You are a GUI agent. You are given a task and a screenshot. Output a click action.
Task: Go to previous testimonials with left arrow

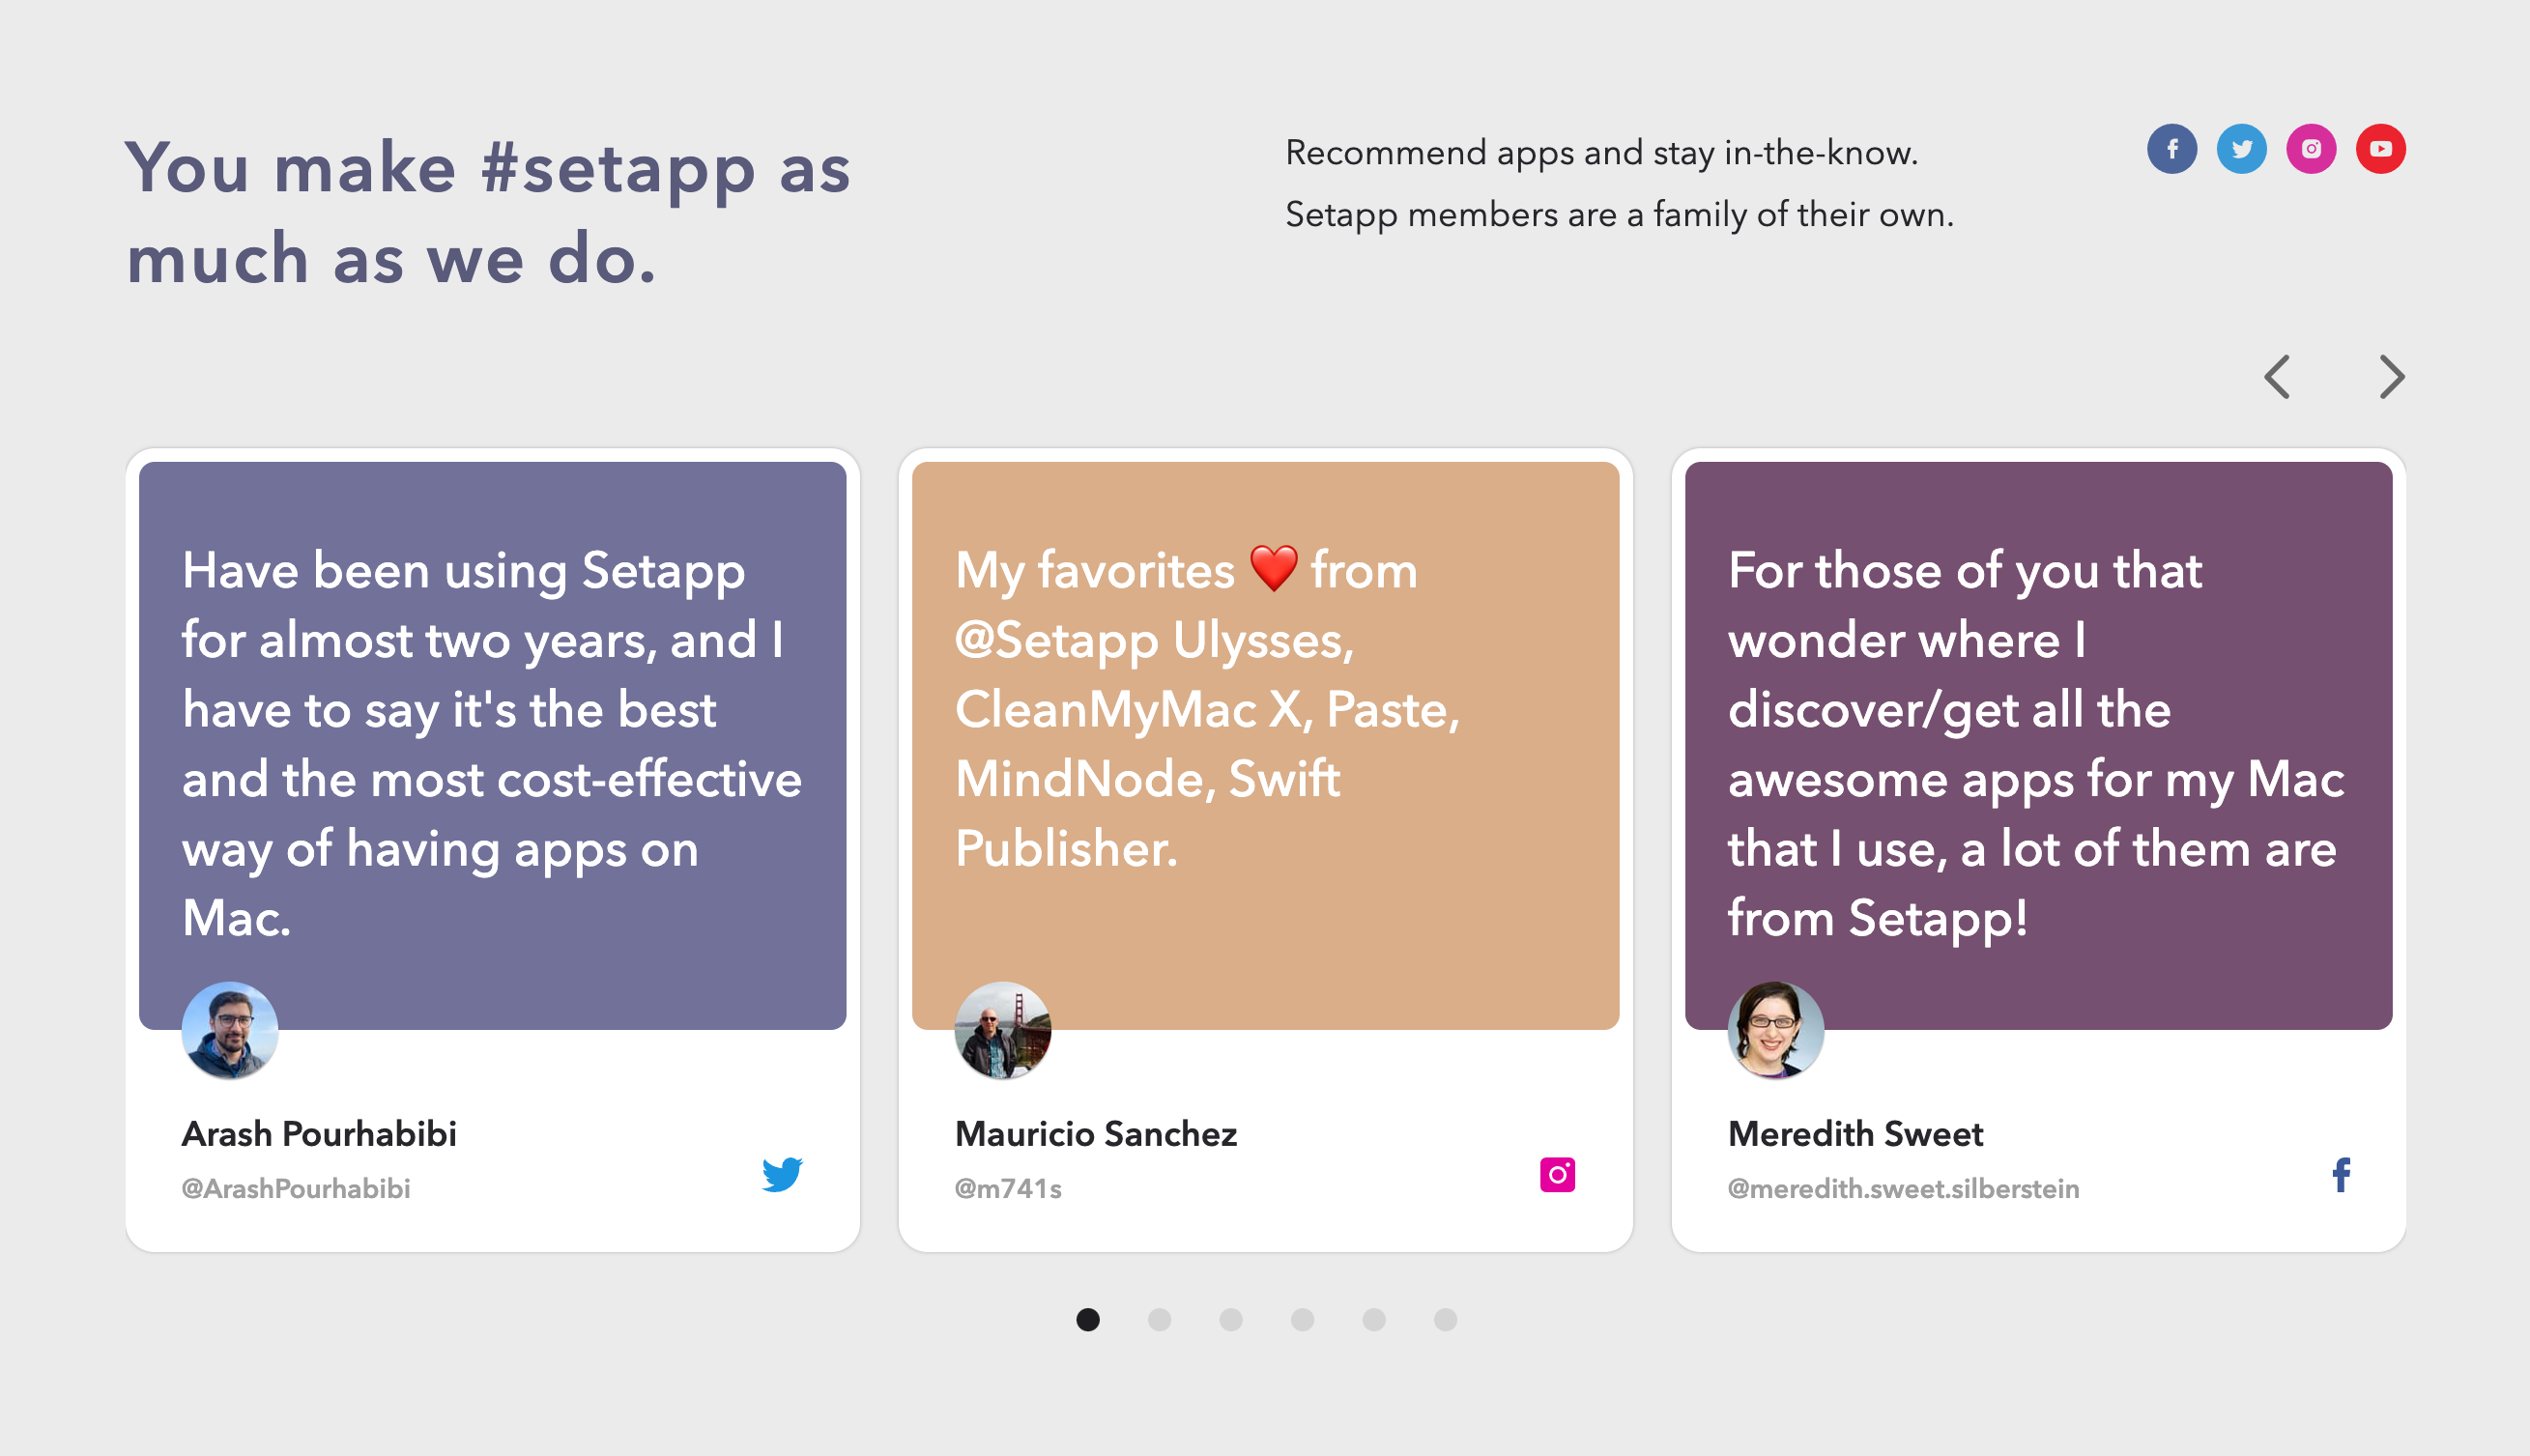[x=2277, y=377]
